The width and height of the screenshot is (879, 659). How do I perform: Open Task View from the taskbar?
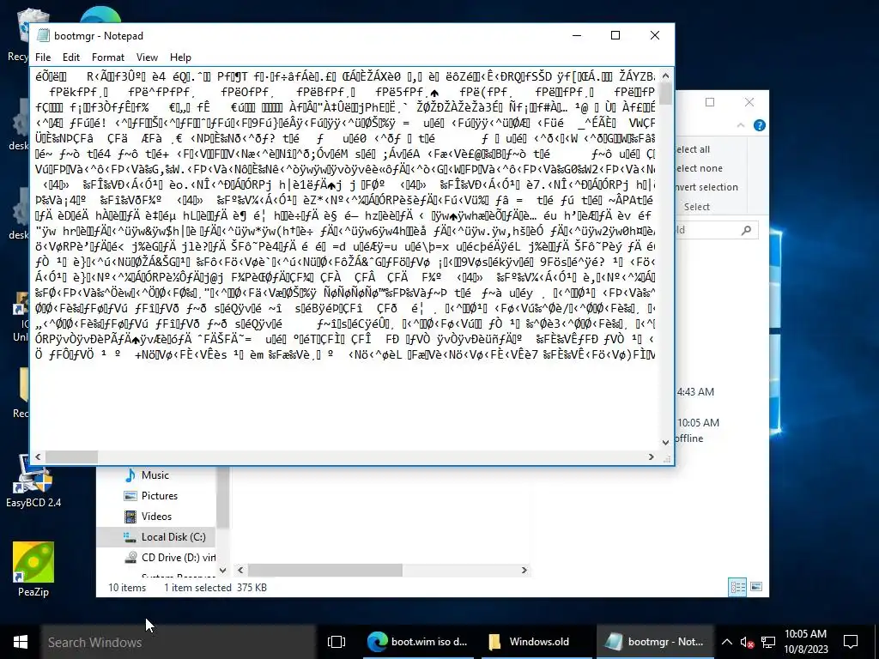click(x=336, y=642)
